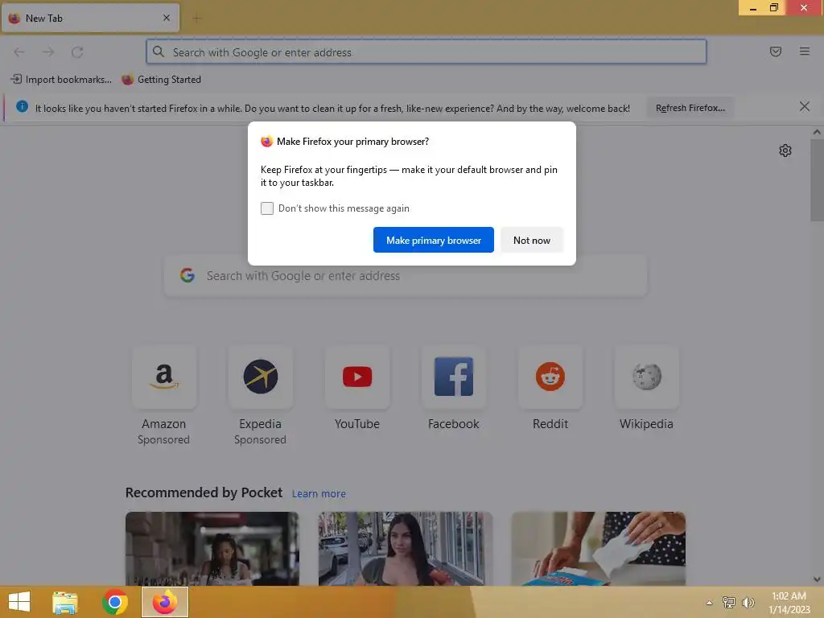
Task: Click the vertical scrollbar thumb
Action: click(x=817, y=179)
